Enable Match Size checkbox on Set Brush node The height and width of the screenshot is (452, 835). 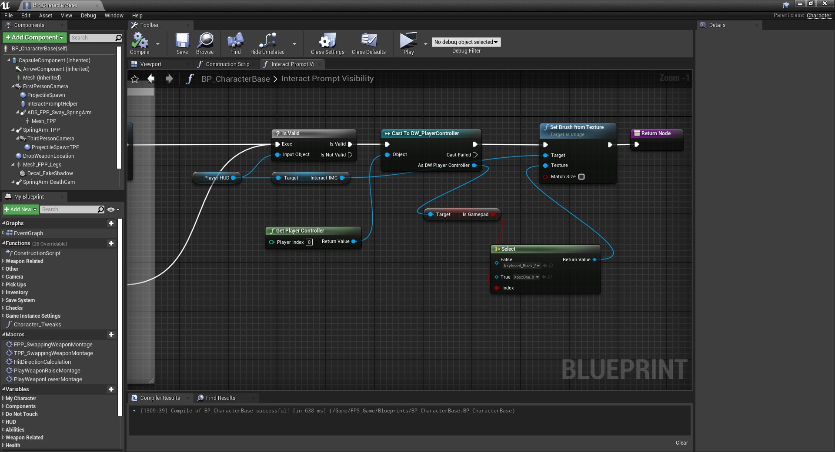581,177
